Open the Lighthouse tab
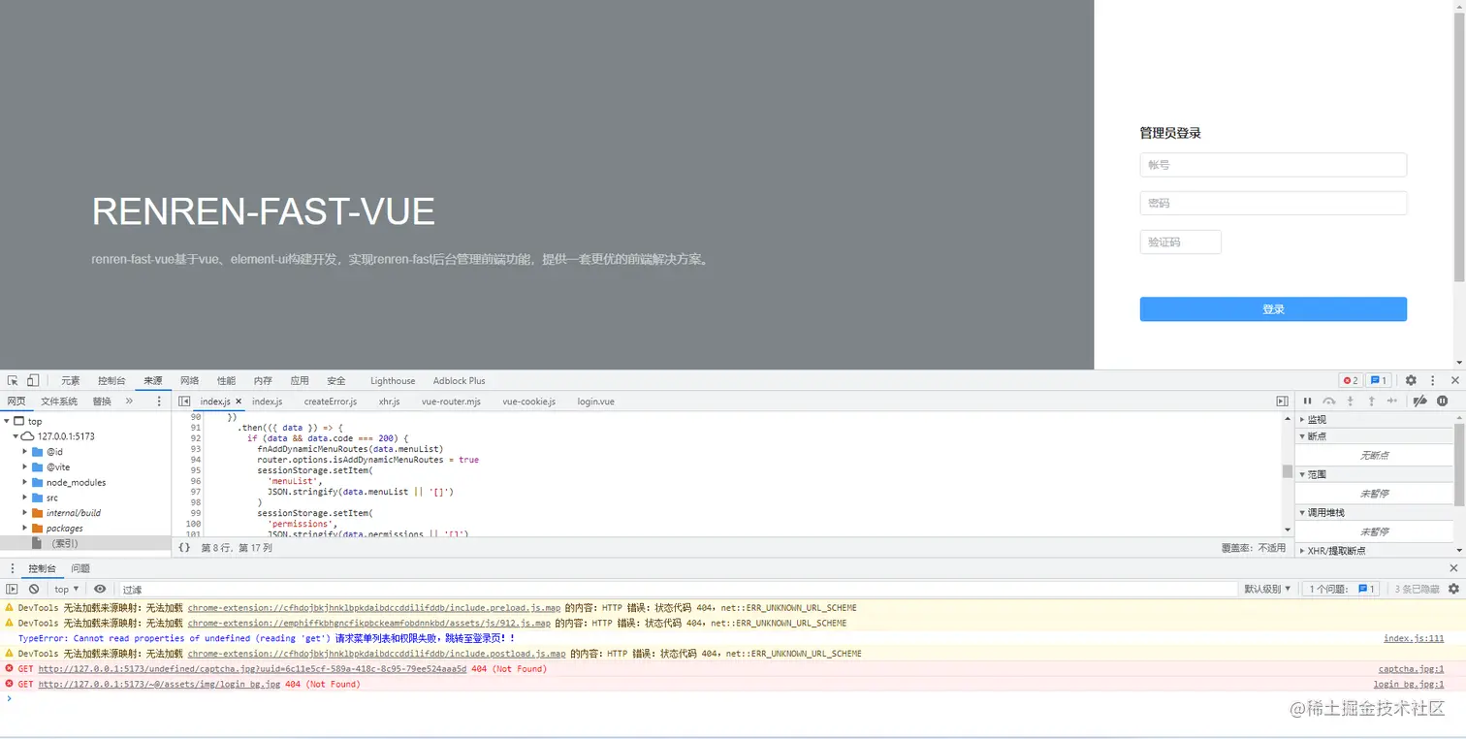 393,381
